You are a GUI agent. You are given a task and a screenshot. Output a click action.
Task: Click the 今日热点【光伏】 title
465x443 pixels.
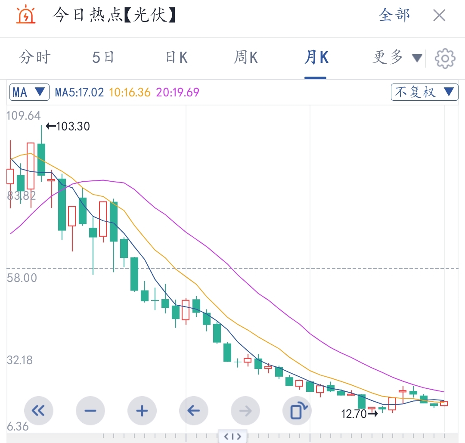(115, 15)
